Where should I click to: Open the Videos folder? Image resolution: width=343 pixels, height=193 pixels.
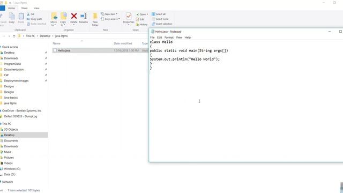pos(9,163)
